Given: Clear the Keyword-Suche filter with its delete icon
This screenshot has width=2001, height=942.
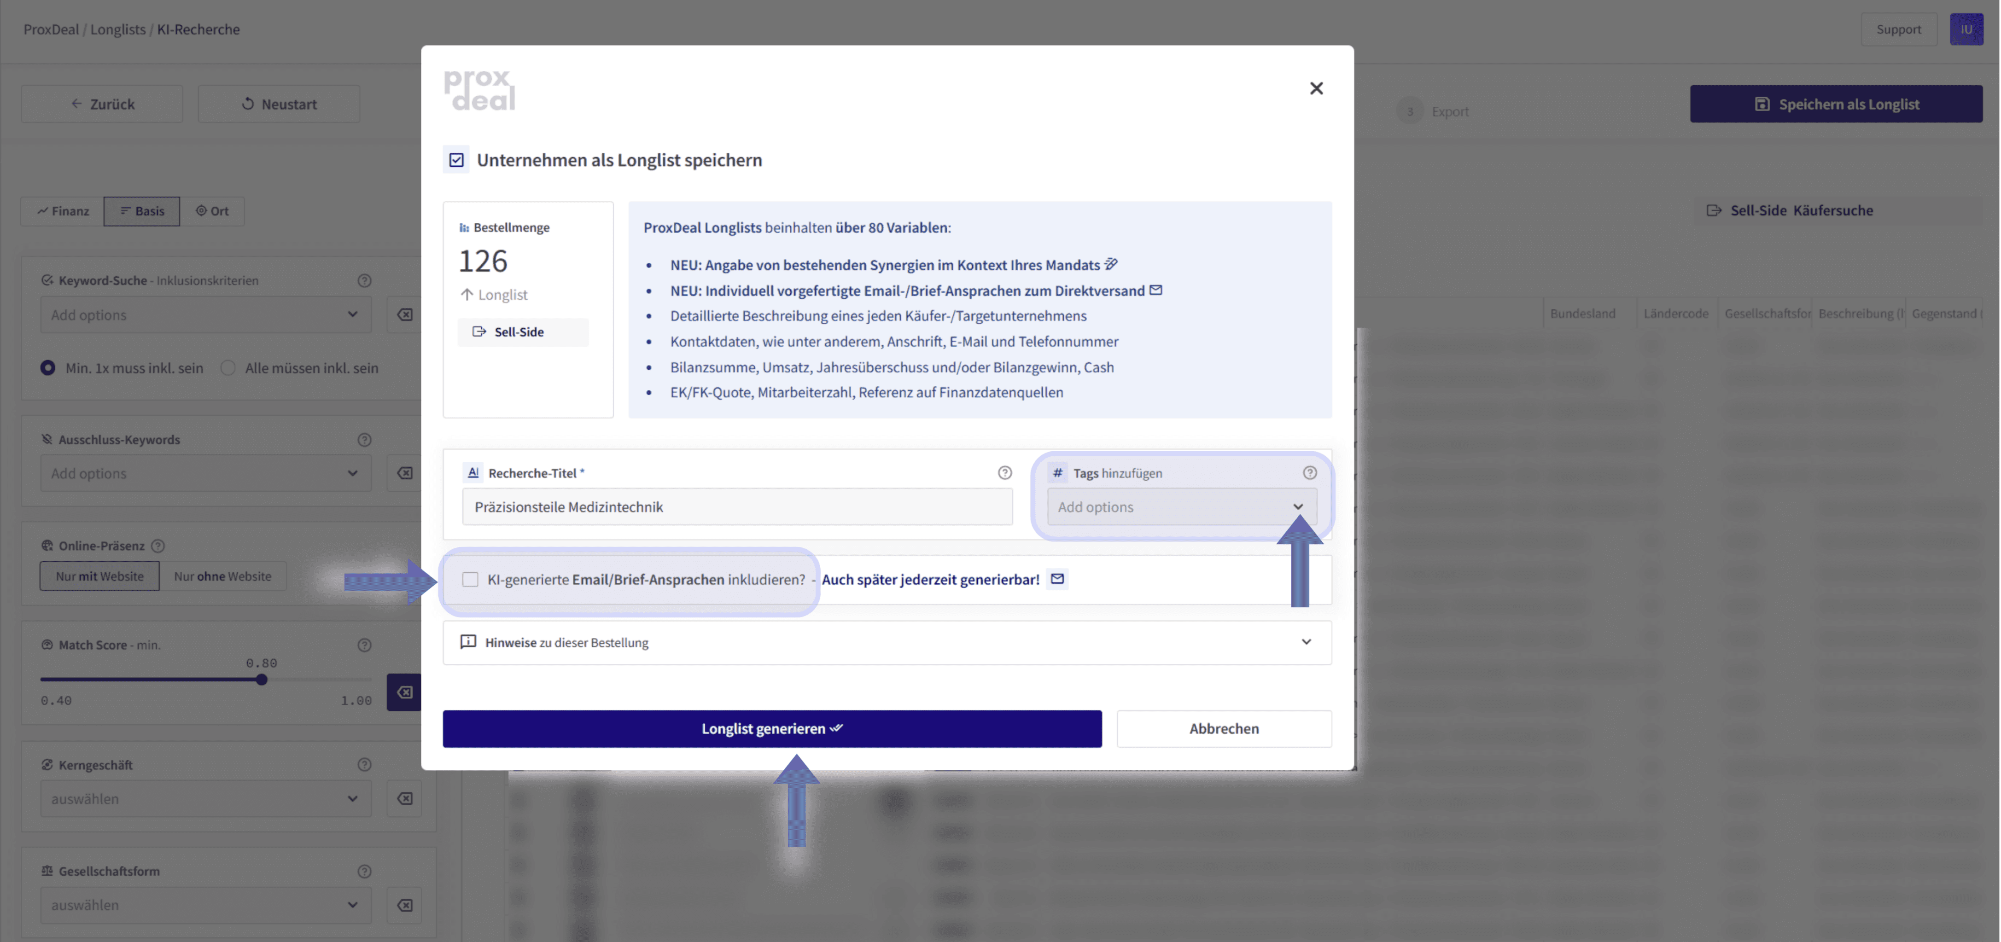Looking at the screenshot, I should 405,314.
